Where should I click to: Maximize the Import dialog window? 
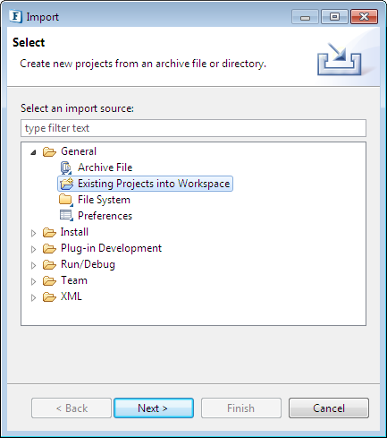334,17
